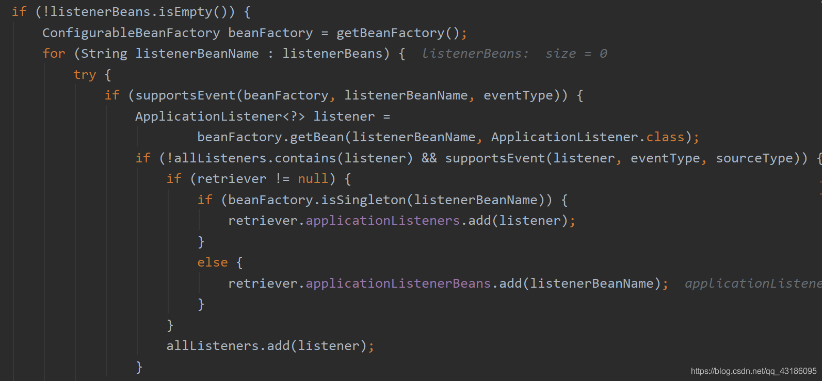
Task: Click the inline hint 'listenerBeans: size = 0'
Action: [514, 54]
